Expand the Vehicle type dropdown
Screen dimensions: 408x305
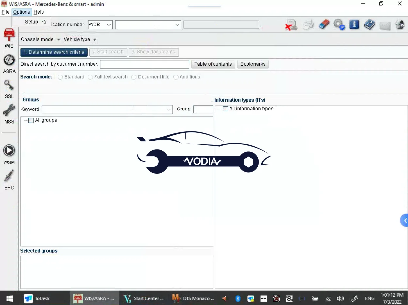coord(80,39)
